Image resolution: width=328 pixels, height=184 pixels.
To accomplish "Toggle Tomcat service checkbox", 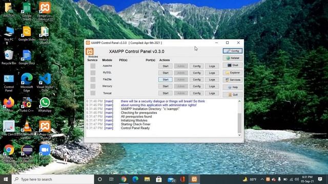I will [93, 93].
